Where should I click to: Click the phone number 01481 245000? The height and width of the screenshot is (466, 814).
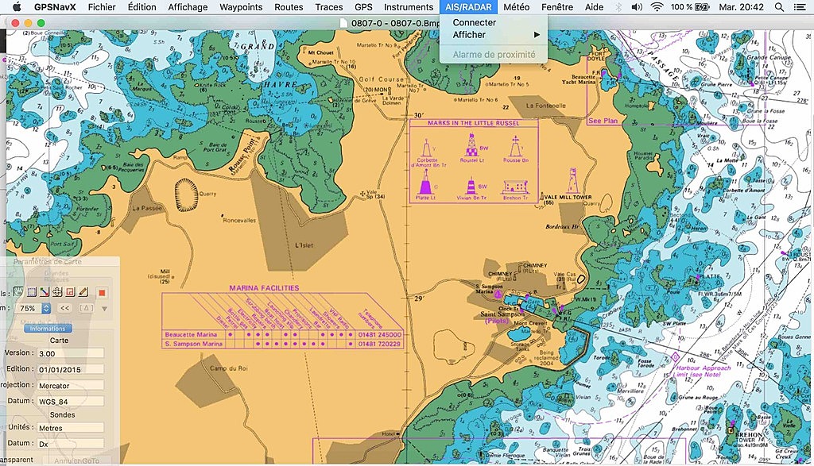tap(379, 335)
